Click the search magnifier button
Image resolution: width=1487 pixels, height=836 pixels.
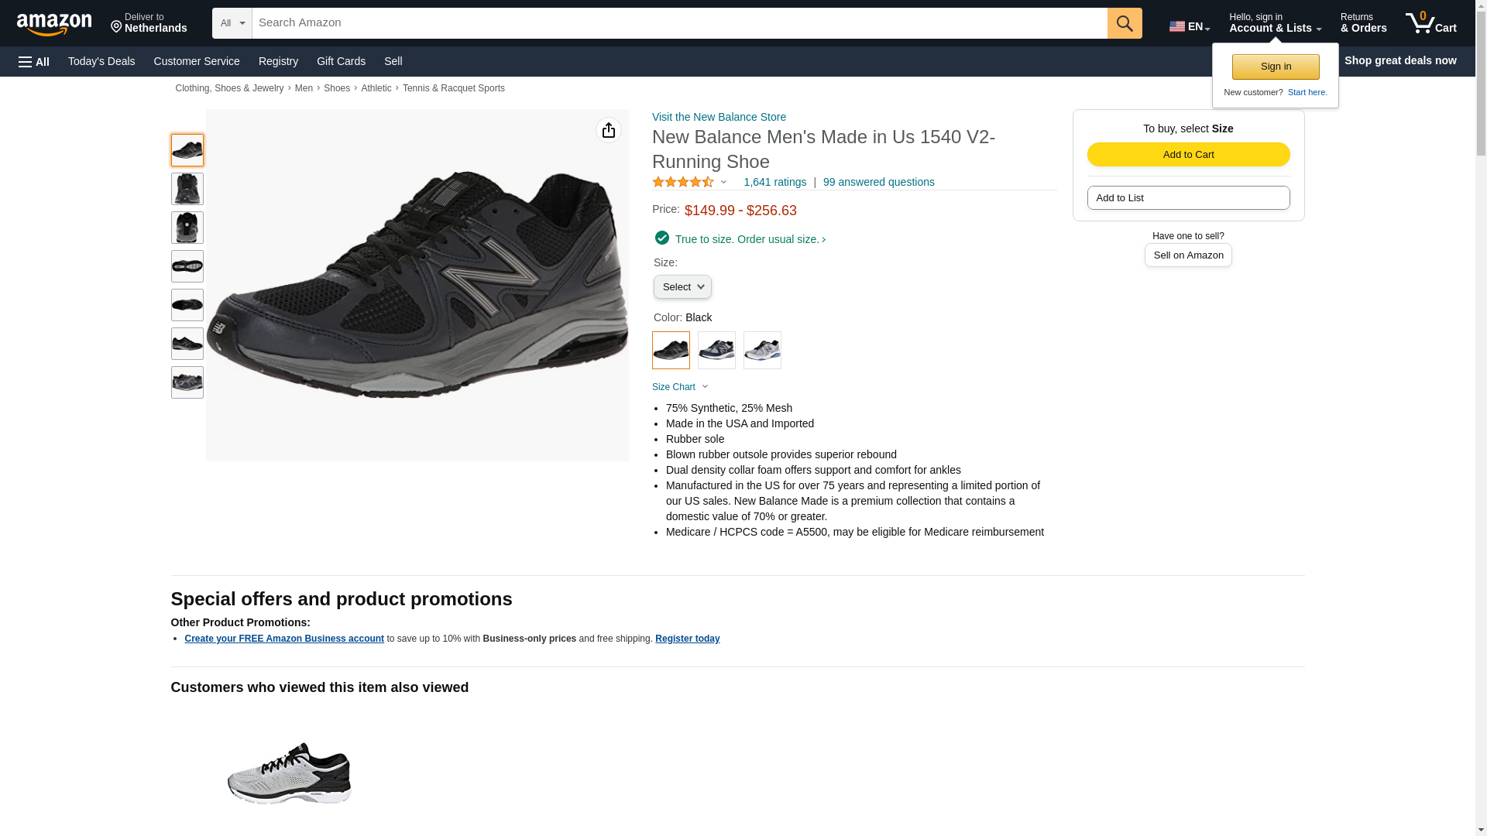(x=1124, y=23)
